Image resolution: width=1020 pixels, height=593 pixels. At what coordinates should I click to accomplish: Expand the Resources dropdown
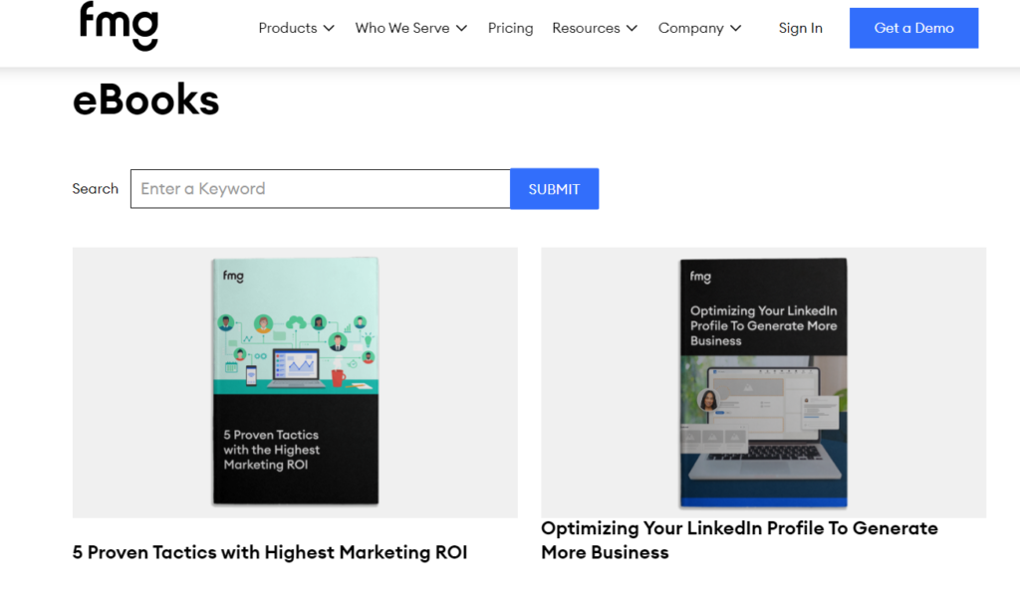pyautogui.click(x=587, y=28)
